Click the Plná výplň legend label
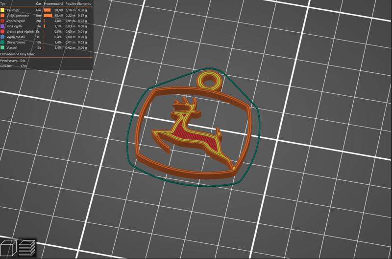Screen dimensions: 392x259 14,26
